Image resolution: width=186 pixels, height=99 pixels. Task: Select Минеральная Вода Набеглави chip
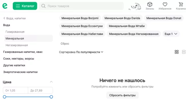click(82, 34)
